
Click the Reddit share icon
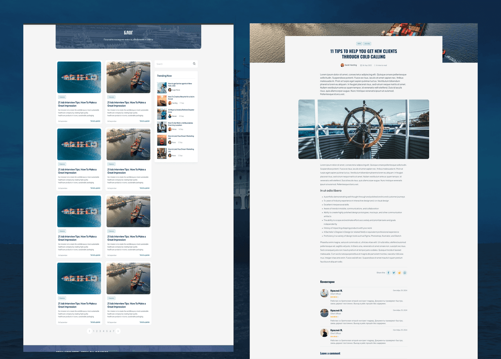click(x=399, y=273)
